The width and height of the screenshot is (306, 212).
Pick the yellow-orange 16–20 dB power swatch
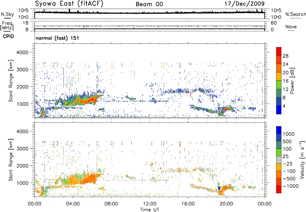click(x=279, y=77)
